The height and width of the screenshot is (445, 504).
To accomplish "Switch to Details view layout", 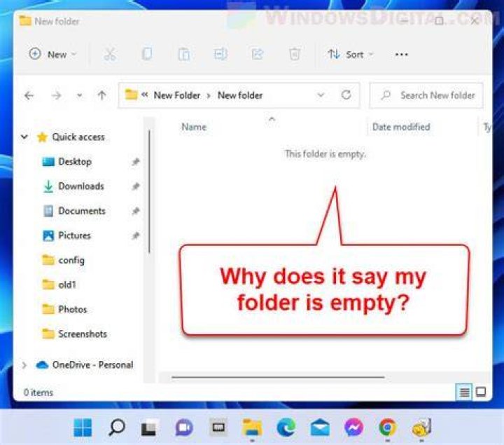I will pos(464,392).
